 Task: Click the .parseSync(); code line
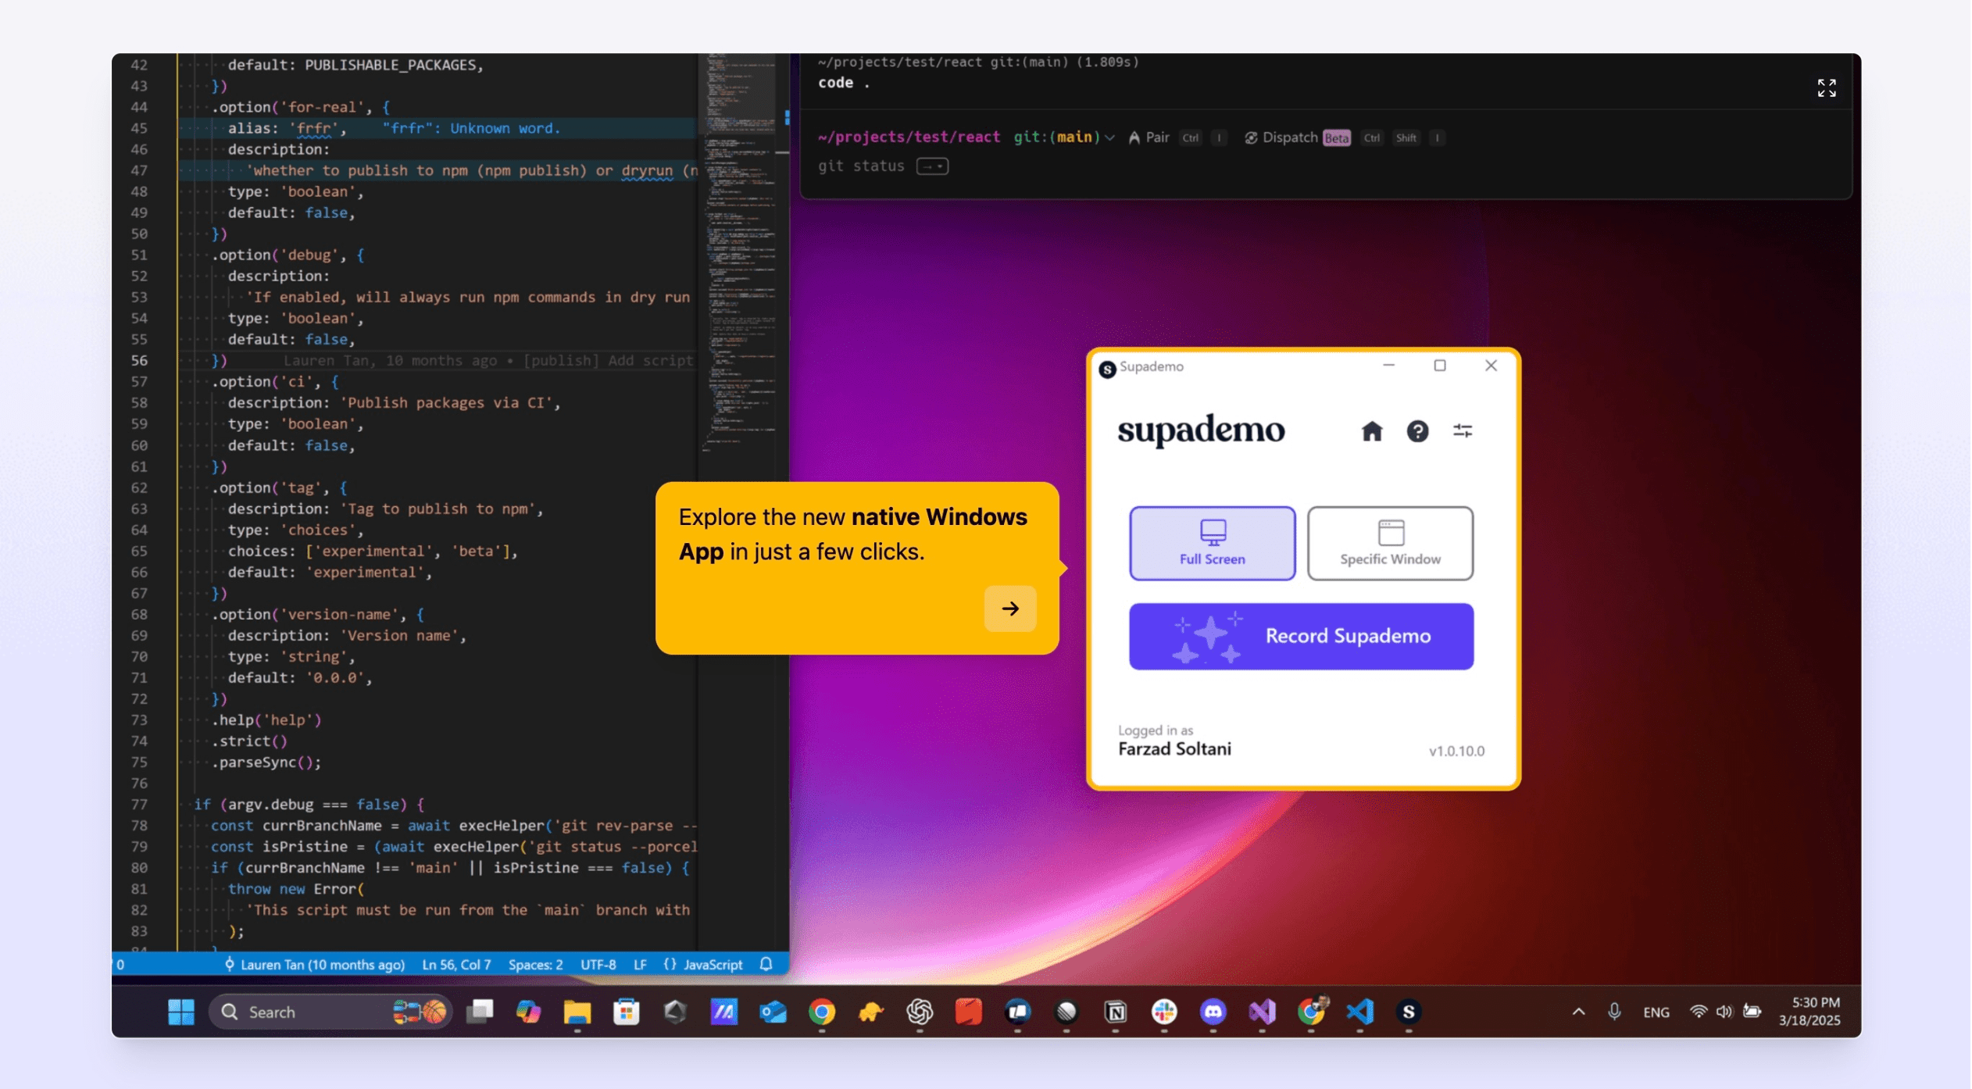tap(266, 762)
